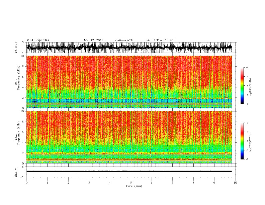Click the '4' kHz tick on ch.2 axis
Viewport: 265px width, 205px height.
[x=23, y=143]
